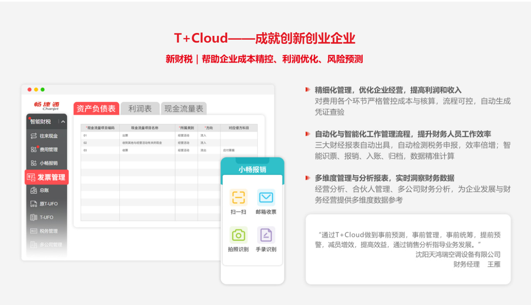Open the T-UFO sidebar entry

pyautogui.click(x=42, y=217)
